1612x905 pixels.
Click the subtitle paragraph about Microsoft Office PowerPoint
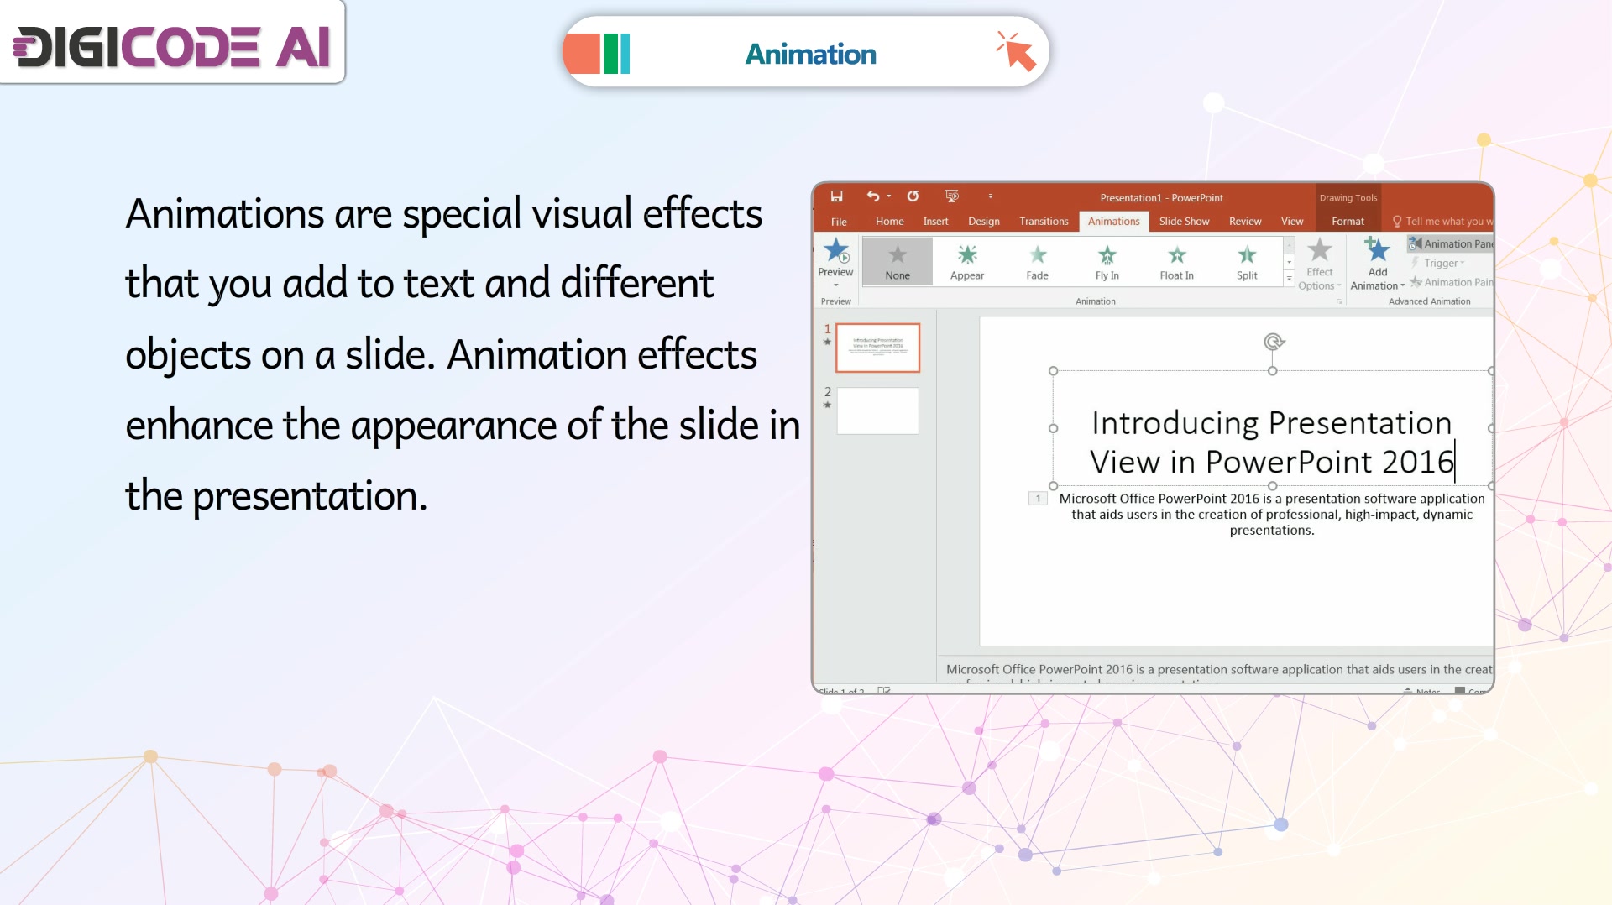(1271, 514)
